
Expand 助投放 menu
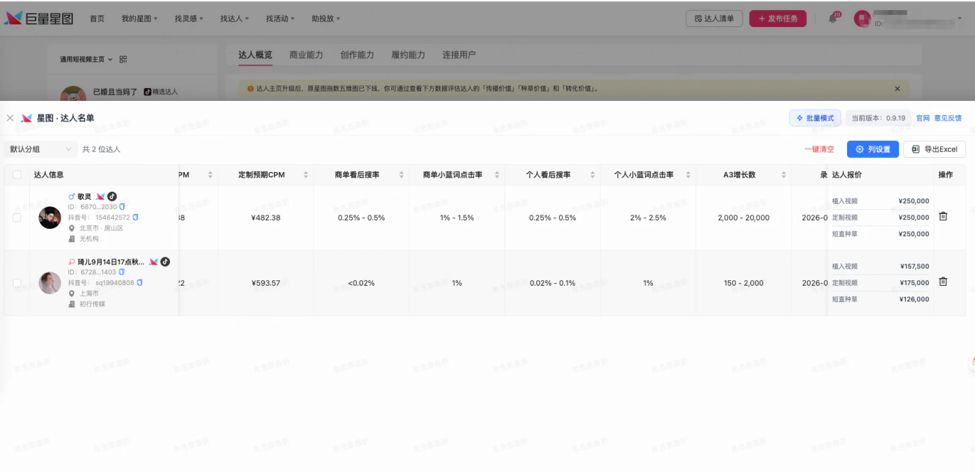(326, 19)
